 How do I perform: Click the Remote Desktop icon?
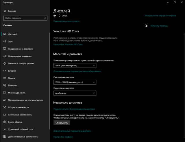tap(5, 129)
